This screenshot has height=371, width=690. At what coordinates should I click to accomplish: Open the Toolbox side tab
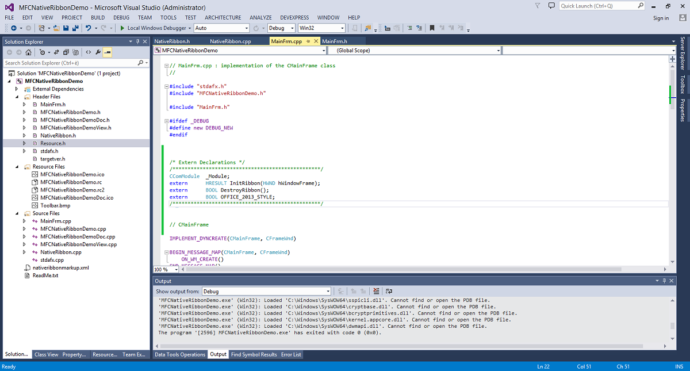[683, 84]
